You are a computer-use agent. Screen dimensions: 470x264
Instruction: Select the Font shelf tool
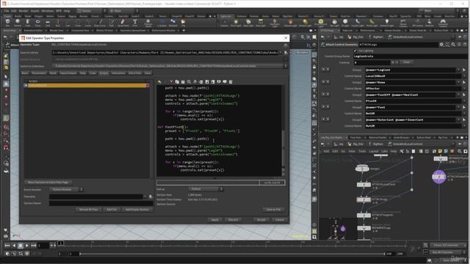coord(135,23)
